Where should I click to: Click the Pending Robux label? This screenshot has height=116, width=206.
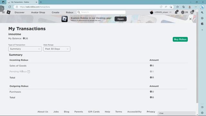click(x=18, y=72)
